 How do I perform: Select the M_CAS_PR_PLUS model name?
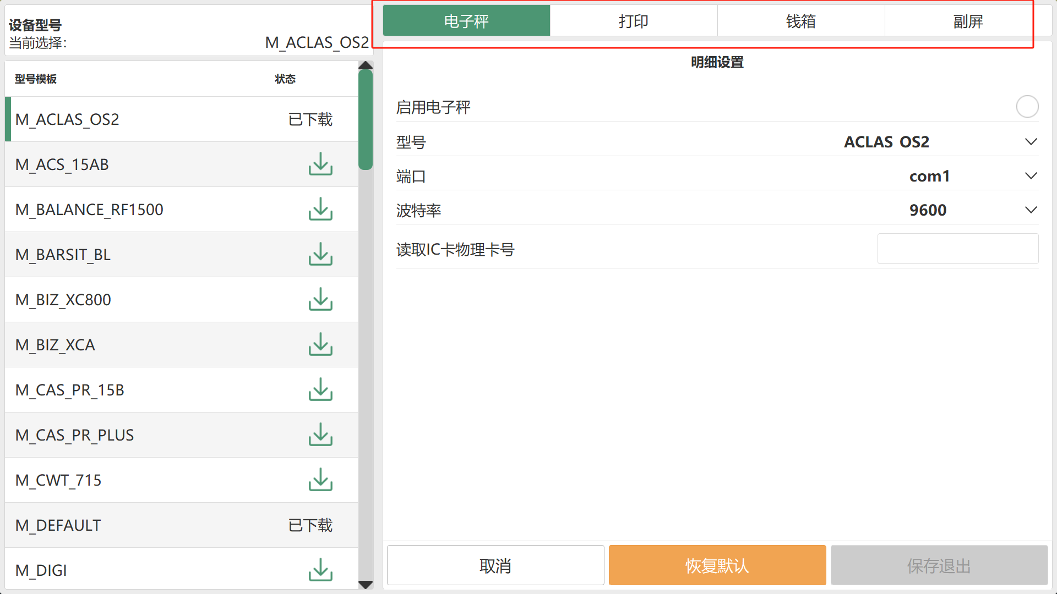(x=74, y=435)
